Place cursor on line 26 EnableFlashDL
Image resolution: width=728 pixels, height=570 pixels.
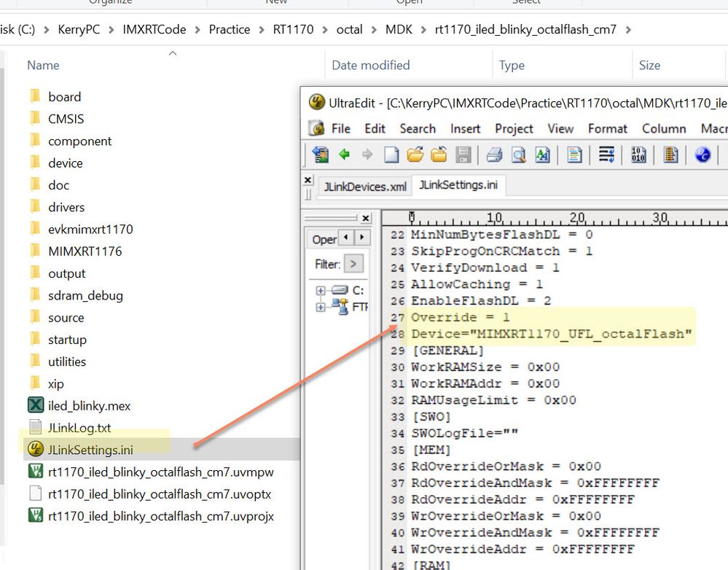point(481,301)
